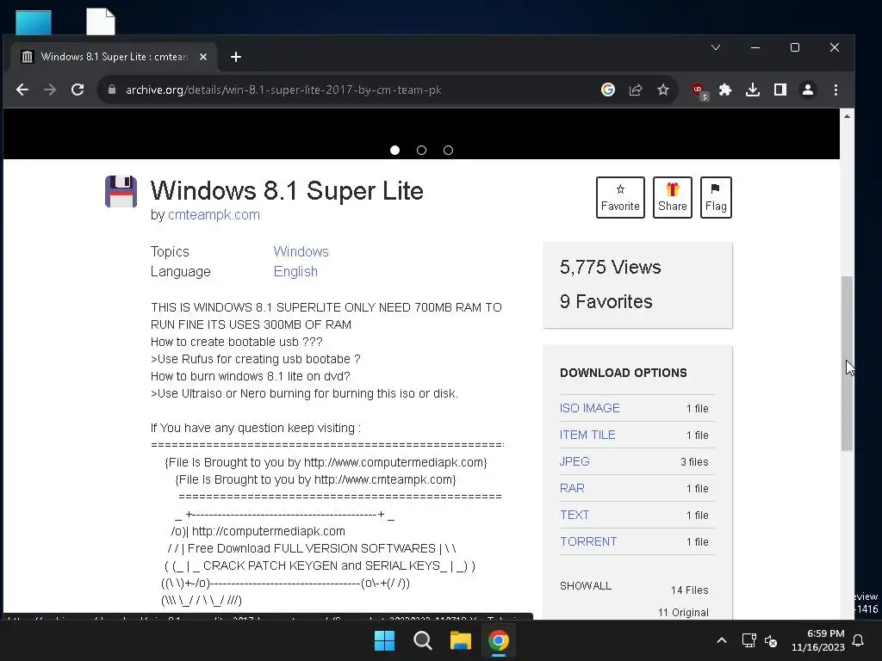Click the scrollbar up arrow
The height and width of the screenshot is (661, 882).
click(848, 116)
